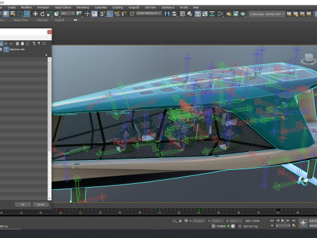Open the Arnold menu
This screenshot has width=317, height=238.
[x=184, y=7]
